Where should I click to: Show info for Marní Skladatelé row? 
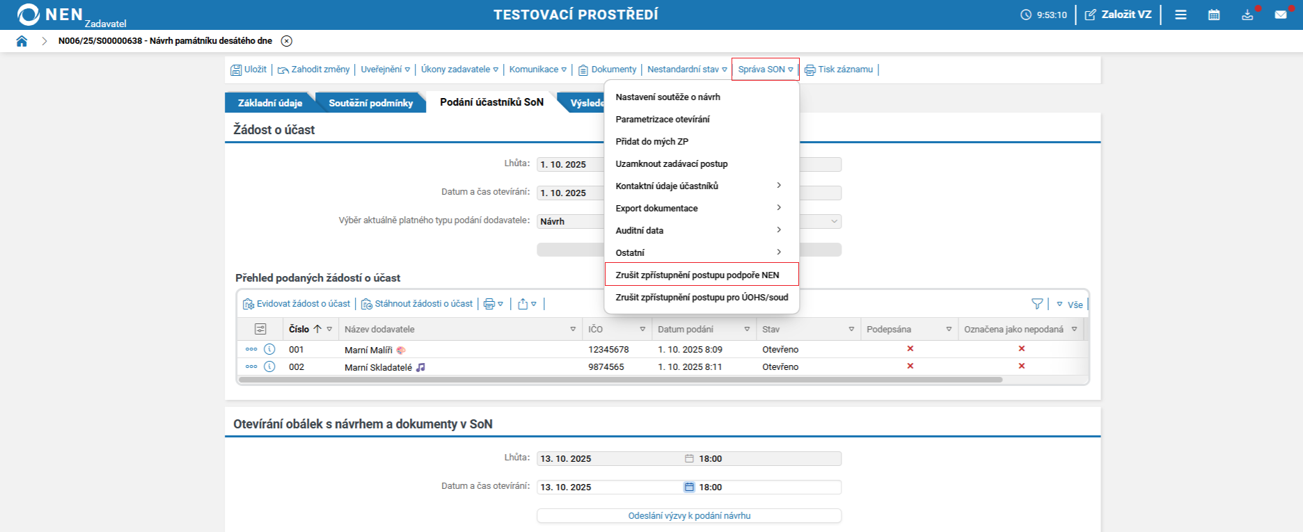(x=269, y=366)
